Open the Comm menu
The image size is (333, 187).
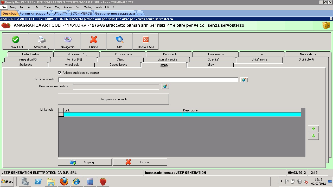pos(48,8)
